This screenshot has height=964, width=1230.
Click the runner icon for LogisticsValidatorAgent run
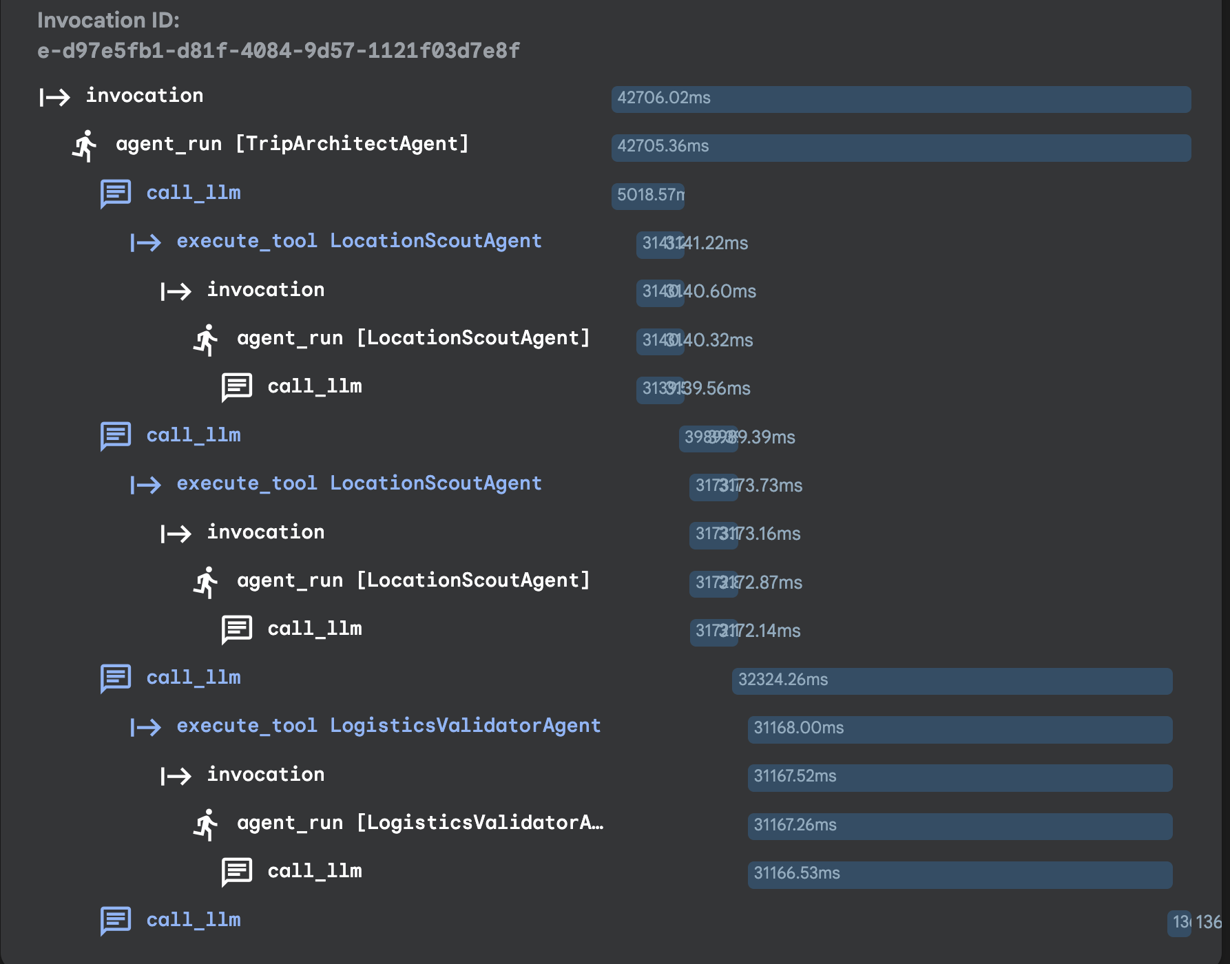[207, 824]
